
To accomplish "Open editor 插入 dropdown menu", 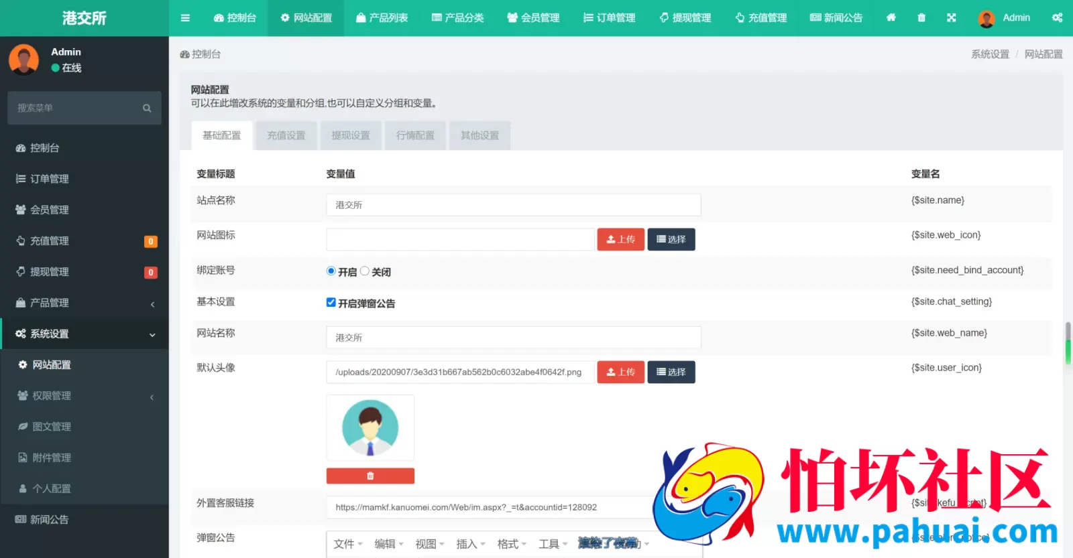I will click(471, 544).
